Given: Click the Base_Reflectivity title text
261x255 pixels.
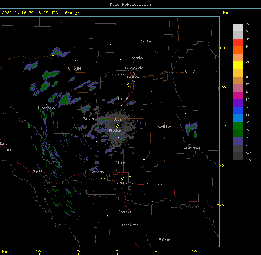Looking at the screenshot, I should pyautogui.click(x=130, y=5).
